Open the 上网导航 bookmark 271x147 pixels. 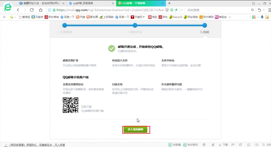(107, 17)
